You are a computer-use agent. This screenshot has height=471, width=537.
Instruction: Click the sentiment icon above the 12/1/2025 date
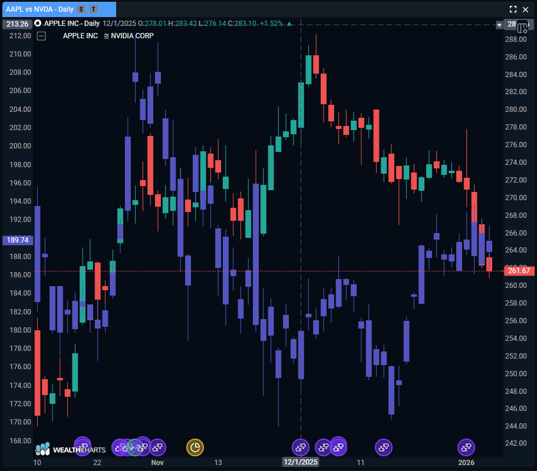(x=300, y=447)
